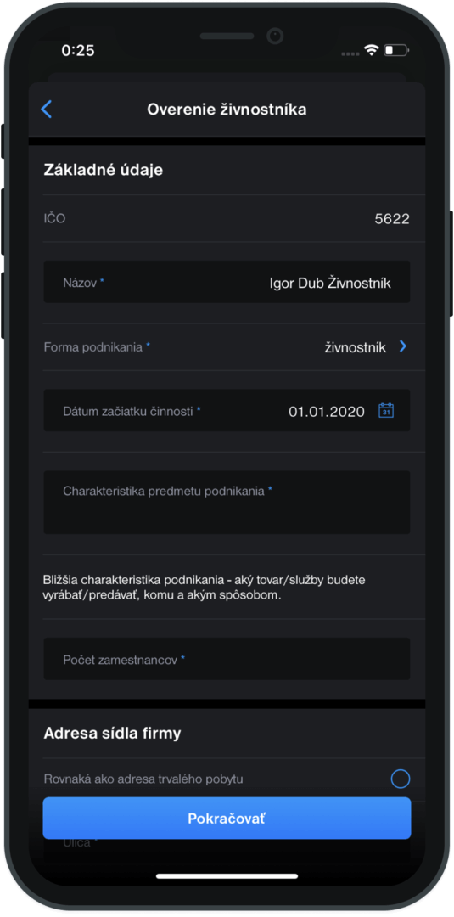This screenshot has height=917, width=454.
Task: Focus the Počet zamestnancov field
Action: [227, 659]
